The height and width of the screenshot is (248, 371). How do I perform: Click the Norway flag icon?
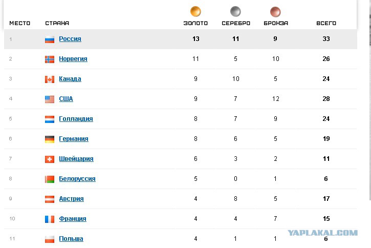pyautogui.click(x=50, y=59)
